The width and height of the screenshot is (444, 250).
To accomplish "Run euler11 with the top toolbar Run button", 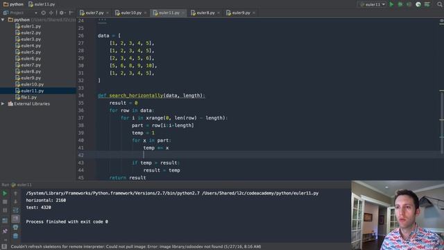I will pos(391,5).
